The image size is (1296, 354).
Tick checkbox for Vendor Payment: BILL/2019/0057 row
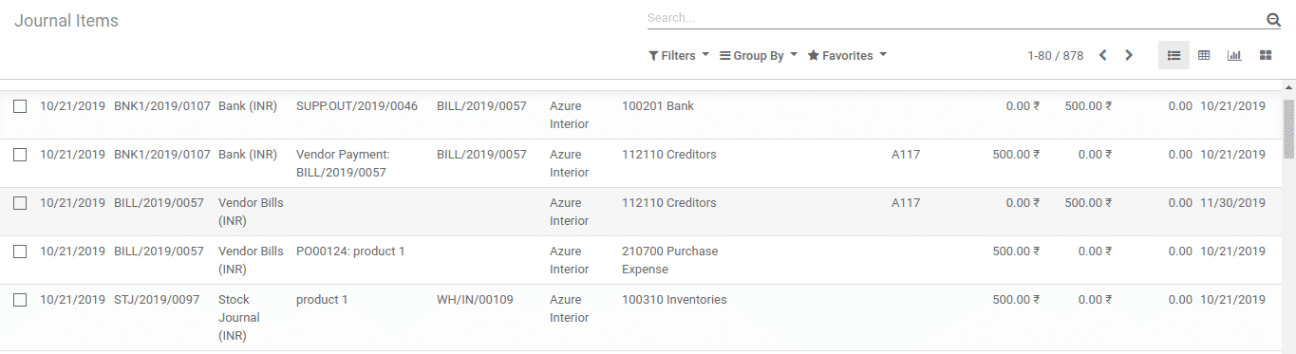pos(20,155)
